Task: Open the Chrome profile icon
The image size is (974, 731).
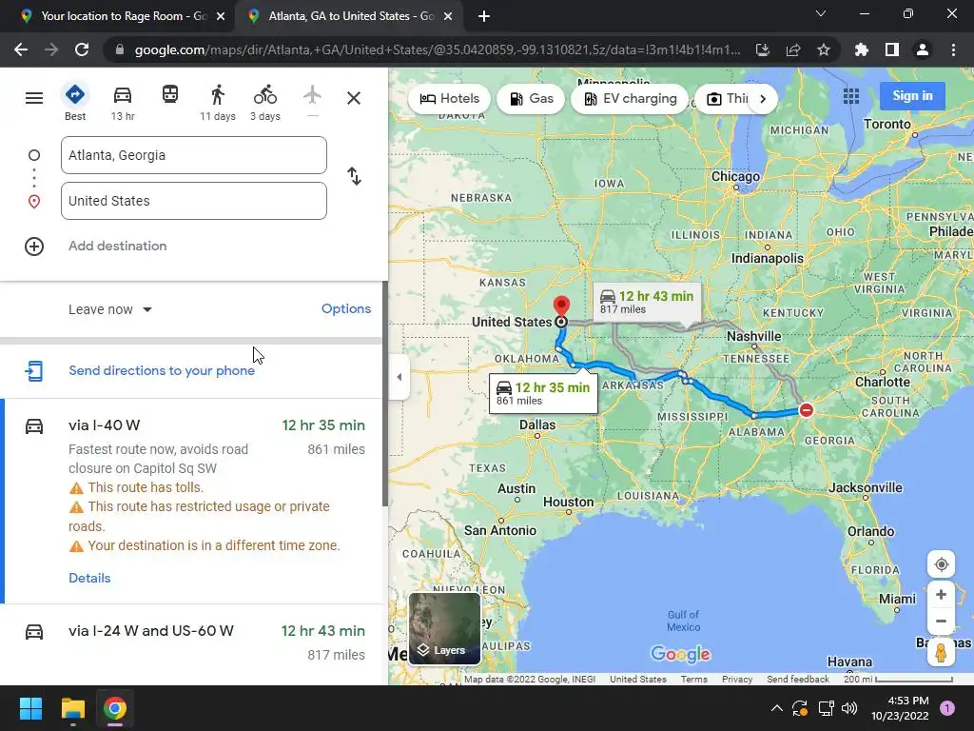Action: [923, 49]
